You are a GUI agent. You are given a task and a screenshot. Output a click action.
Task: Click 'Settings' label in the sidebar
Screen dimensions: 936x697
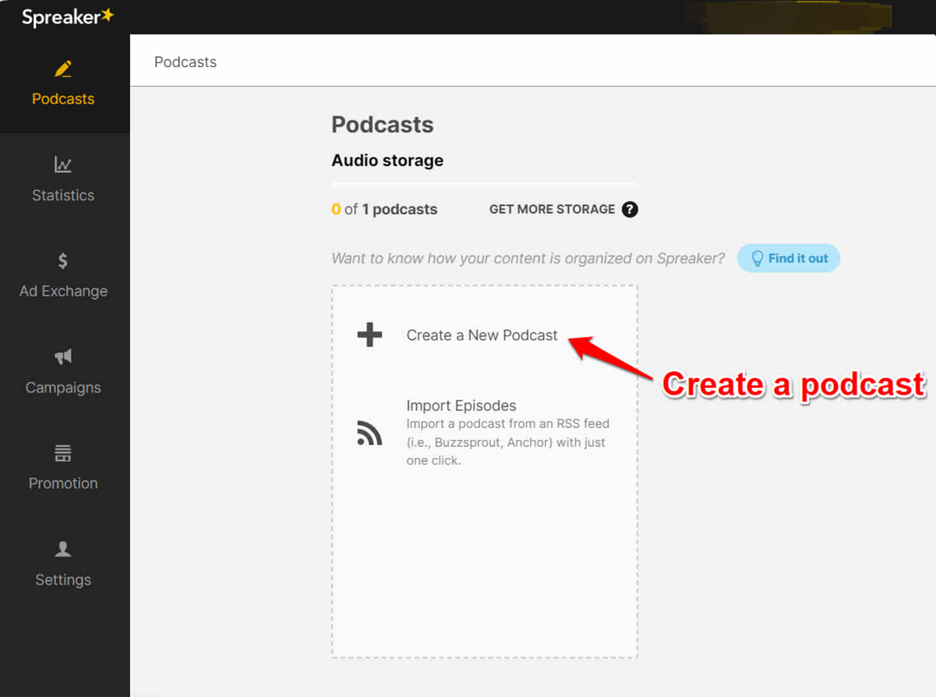63,580
